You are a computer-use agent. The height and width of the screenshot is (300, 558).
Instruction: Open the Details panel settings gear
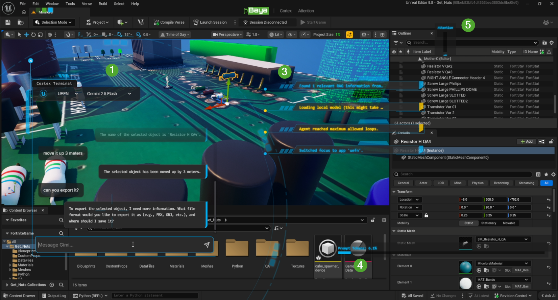click(553, 175)
